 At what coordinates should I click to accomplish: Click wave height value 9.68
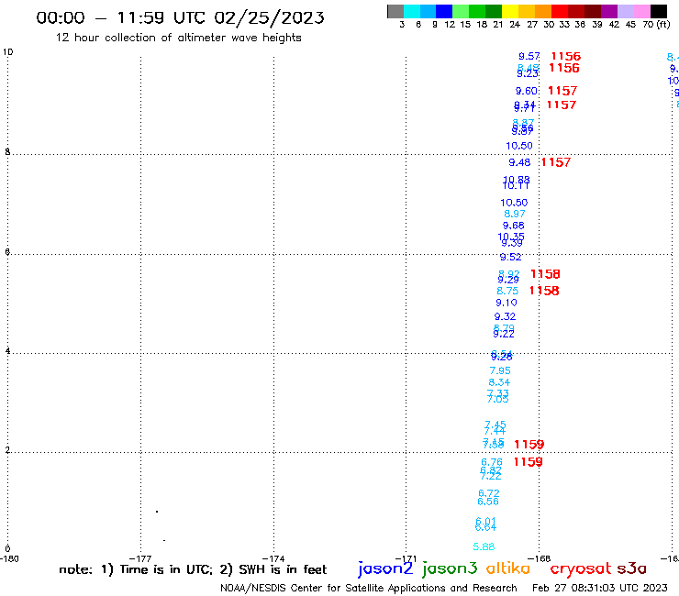(514, 226)
